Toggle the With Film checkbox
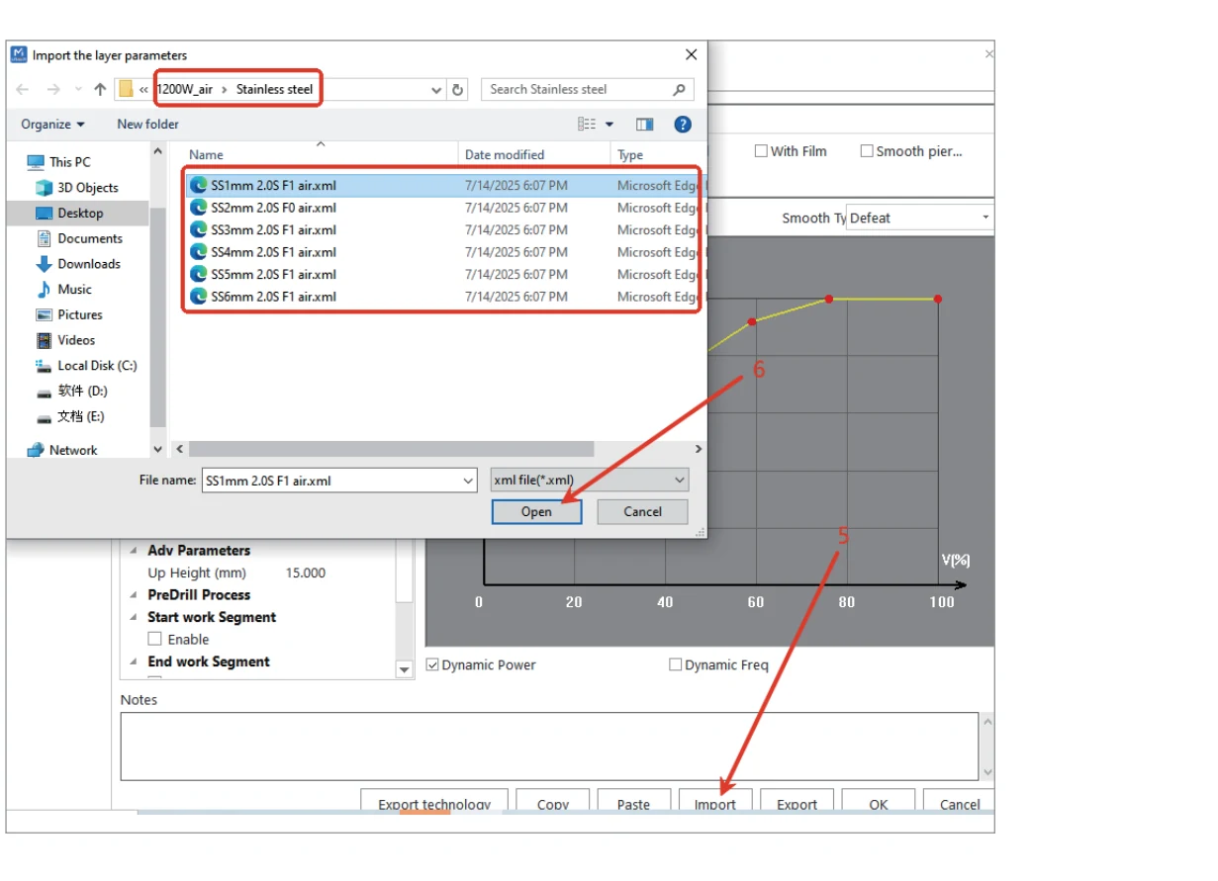The height and width of the screenshot is (881, 1218). click(x=761, y=151)
